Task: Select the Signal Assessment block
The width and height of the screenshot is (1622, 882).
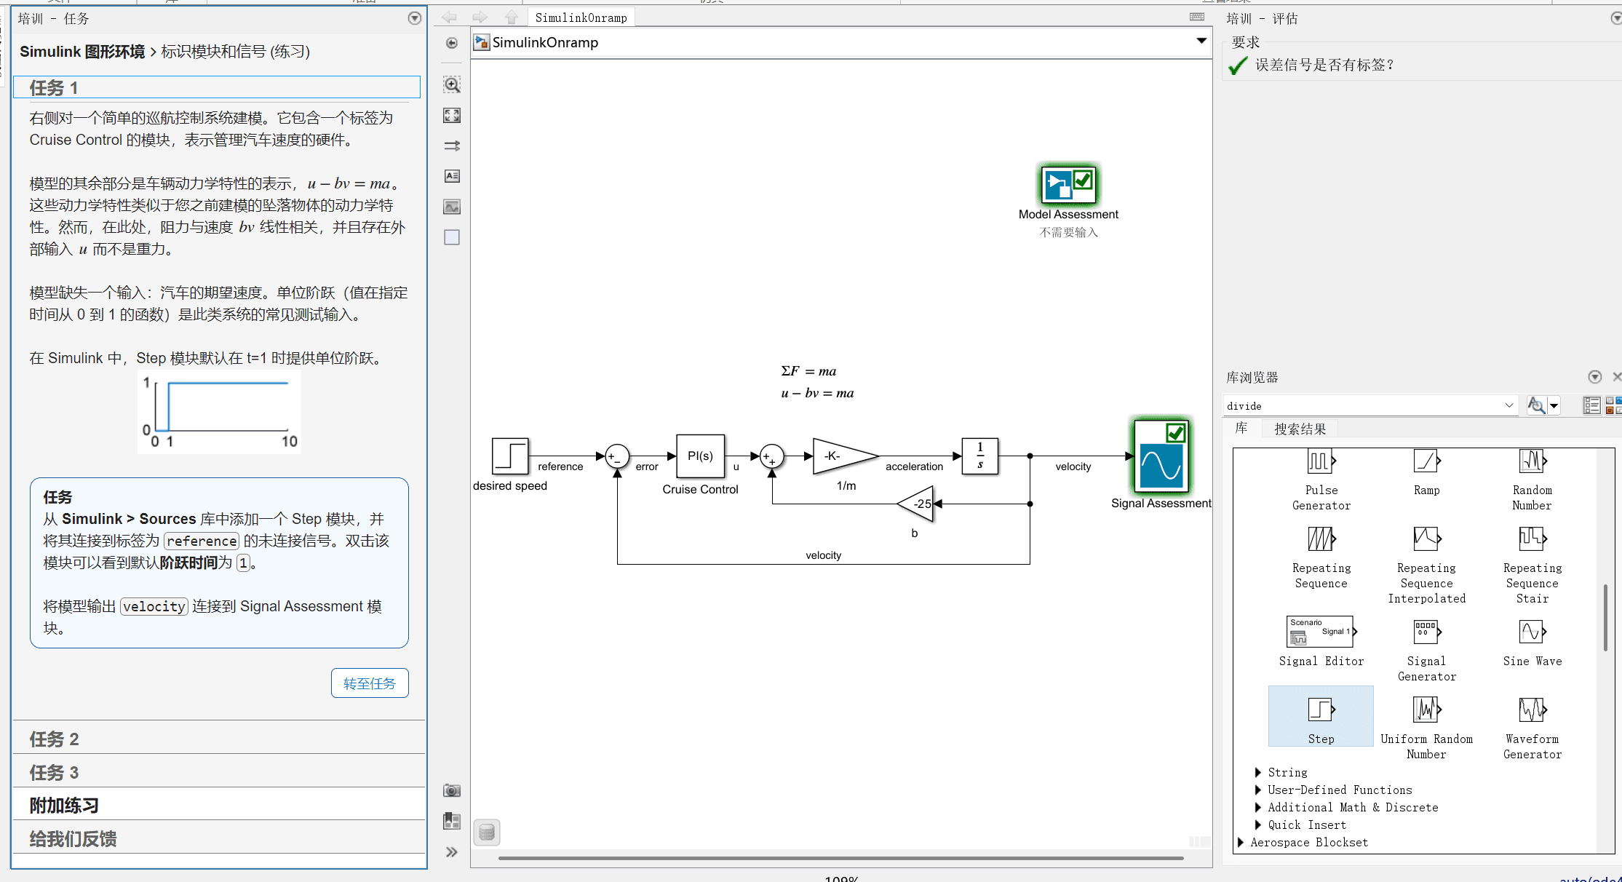Action: [x=1161, y=456]
